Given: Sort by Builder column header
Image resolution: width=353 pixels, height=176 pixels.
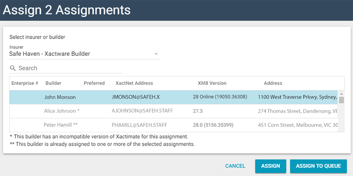Looking at the screenshot, I should click(x=53, y=83).
